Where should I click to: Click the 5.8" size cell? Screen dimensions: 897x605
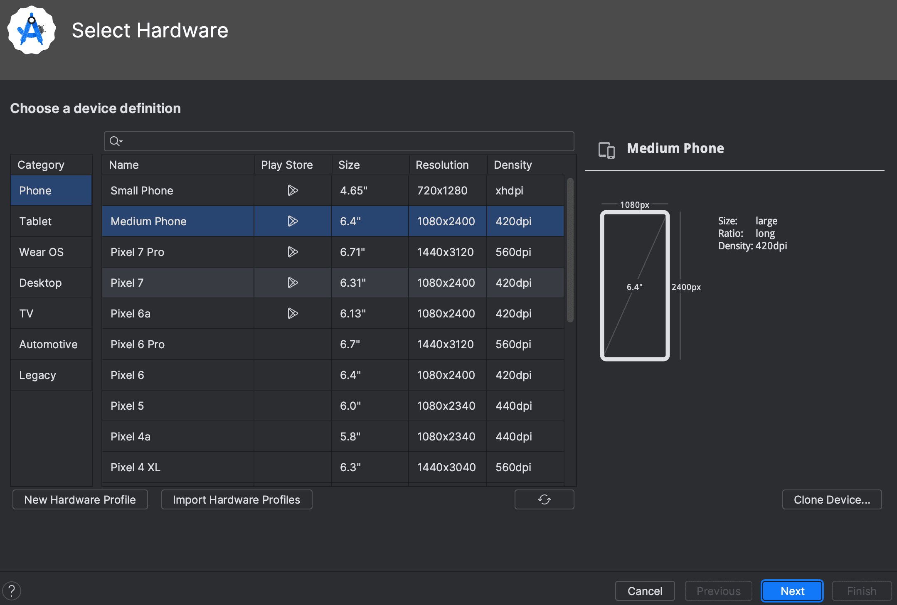[x=370, y=436]
